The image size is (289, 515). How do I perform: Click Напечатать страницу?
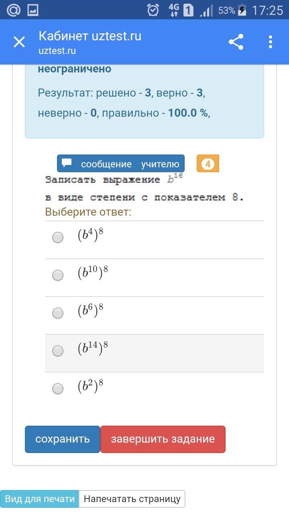point(132,499)
